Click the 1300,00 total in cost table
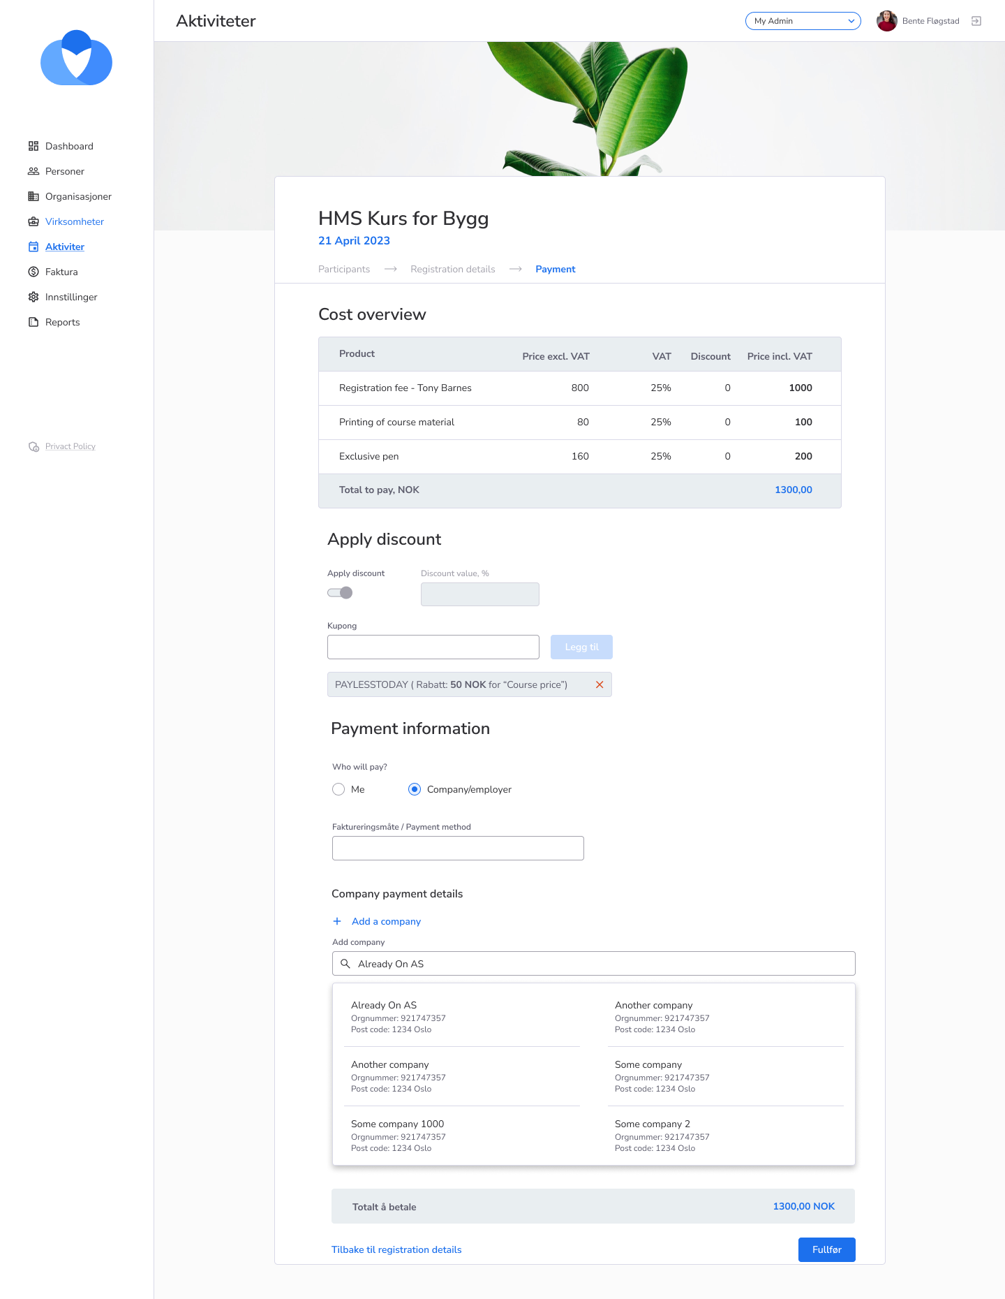This screenshot has height=1299, width=1005. 794,490
